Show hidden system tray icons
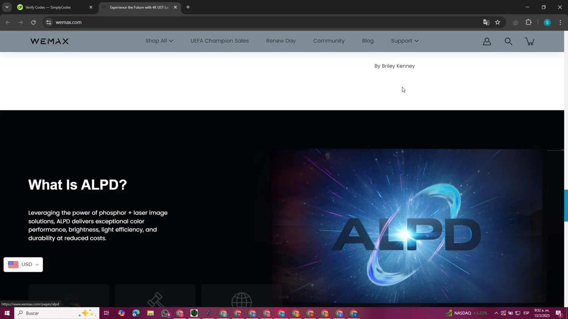 coord(496,313)
